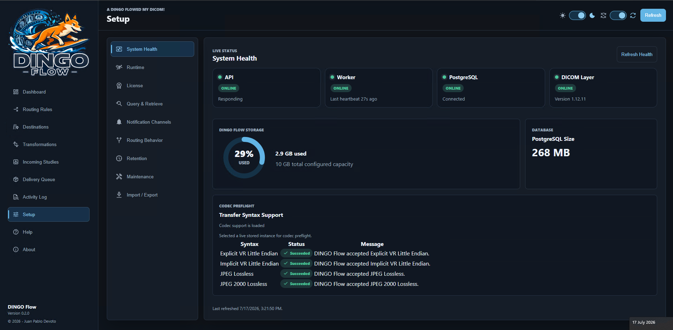
Task: Switch to Routing Behavior settings
Action: point(152,140)
